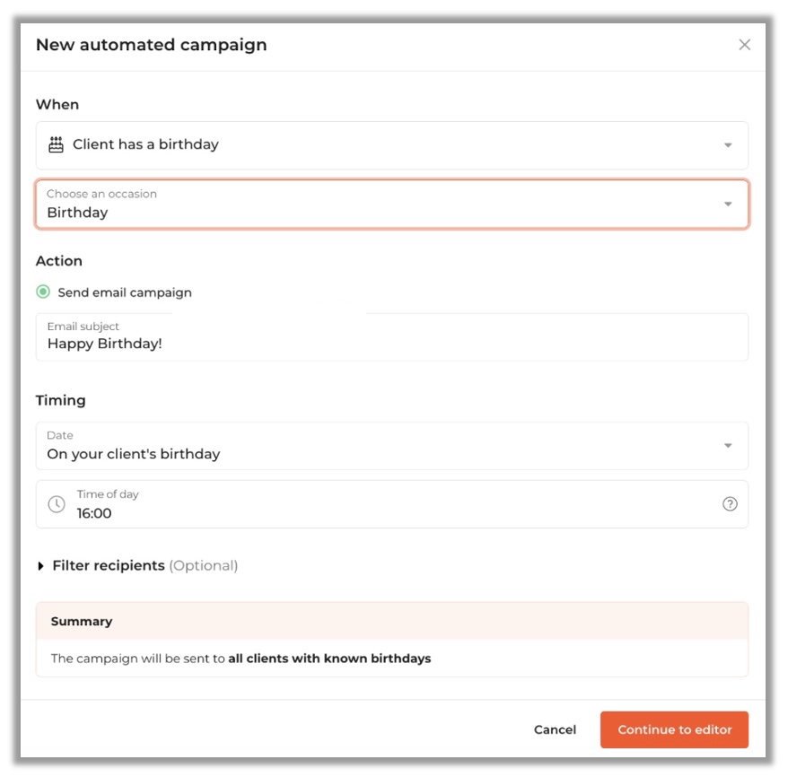
Task: Click Continue to editor
Action: [x=674, y=730]
